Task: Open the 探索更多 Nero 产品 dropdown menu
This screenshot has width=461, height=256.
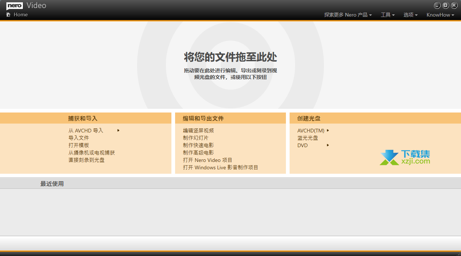Action: (x=348, y=15)
